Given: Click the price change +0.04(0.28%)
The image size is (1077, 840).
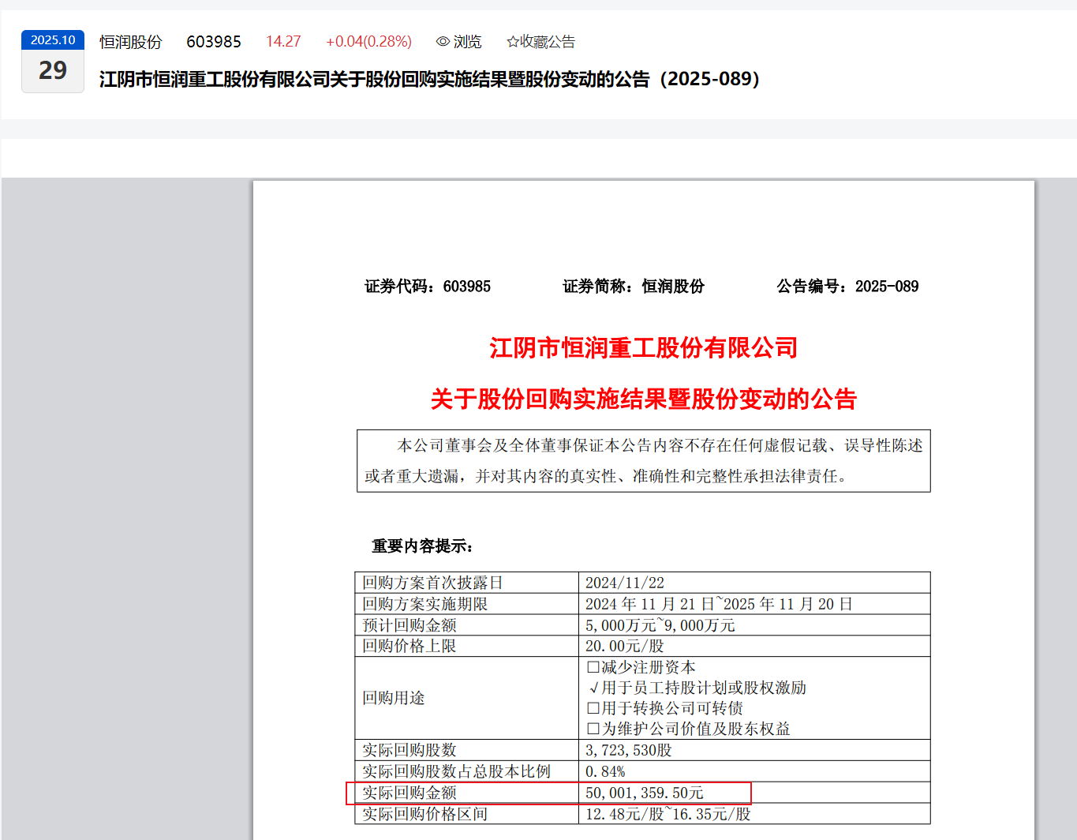Looking at the screenshot, I should tap(368, 42).
